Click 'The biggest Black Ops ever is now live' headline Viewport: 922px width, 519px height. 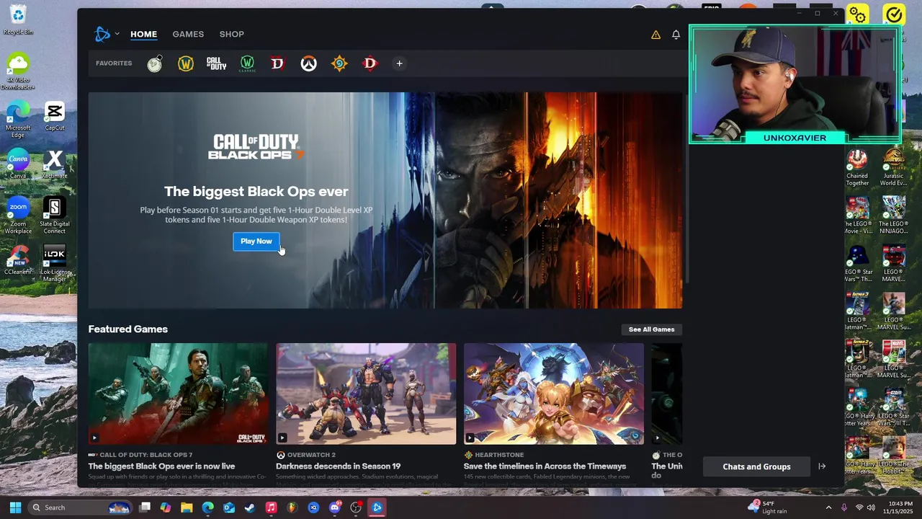click(161, 466)
